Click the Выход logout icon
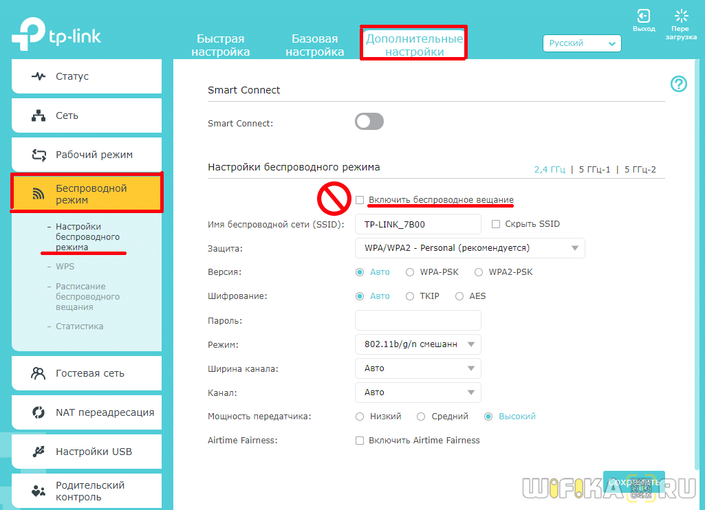Image resolution: width=705 pixels, height=510 pixels. 644,16
